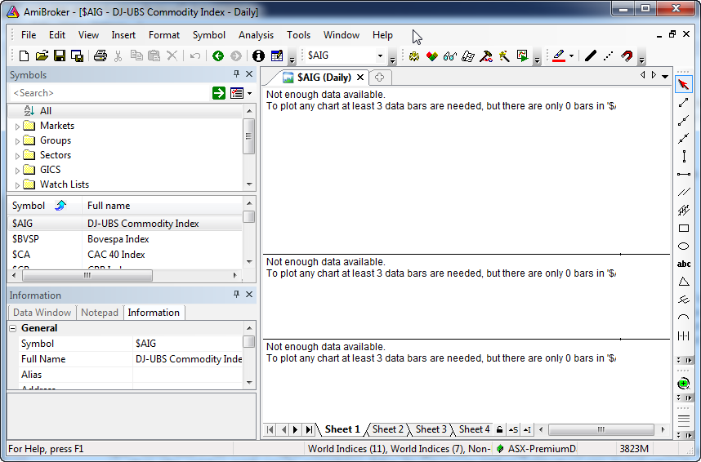Go to the first sheet tab arrow
This screenshot has height=462, width=701.
[x=270, y=429]
